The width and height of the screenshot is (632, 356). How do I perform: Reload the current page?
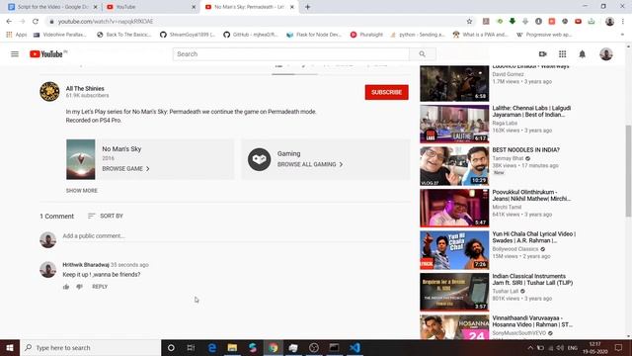pos(36,22)
